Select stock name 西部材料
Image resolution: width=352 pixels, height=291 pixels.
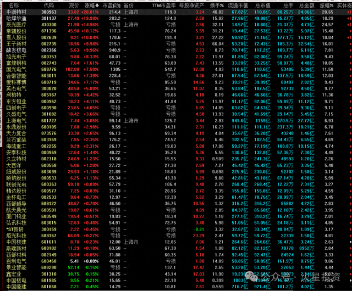(16, 255)
